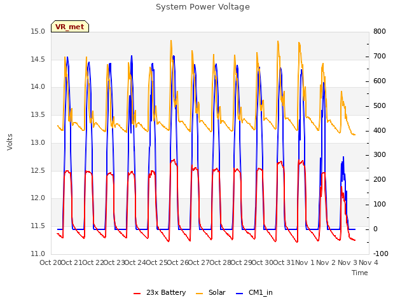The height and width of the screenshot is (305, 407).
Task: Click the Nov 2 date tick label
Action: (x=326, y=262)
